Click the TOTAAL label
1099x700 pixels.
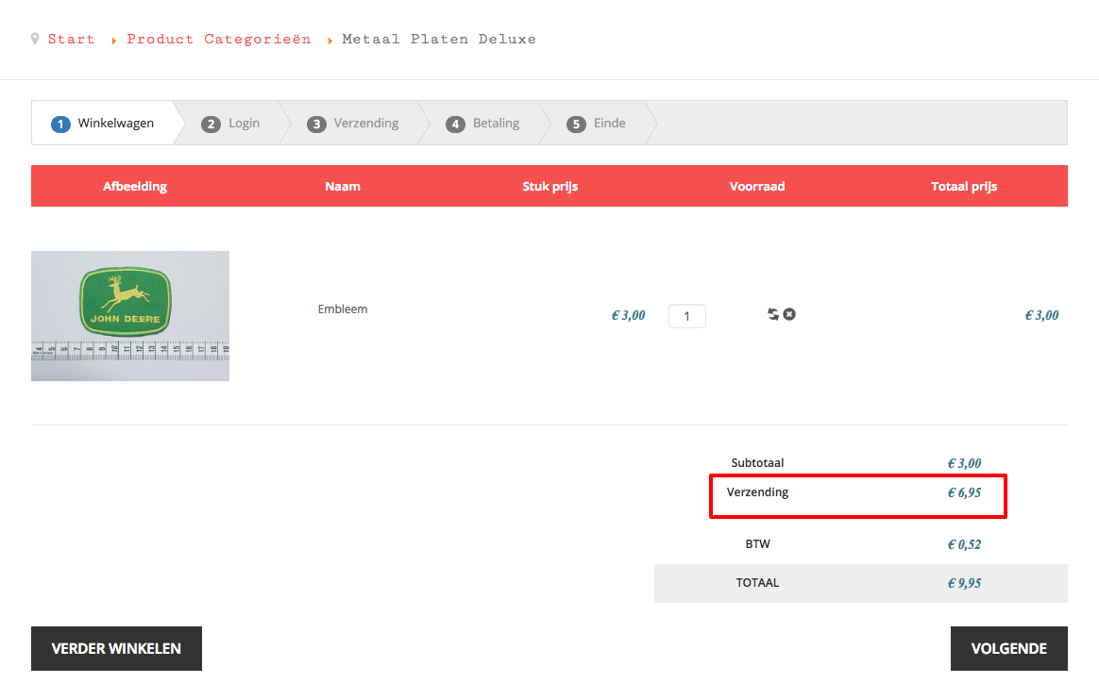tap(757, 582)
